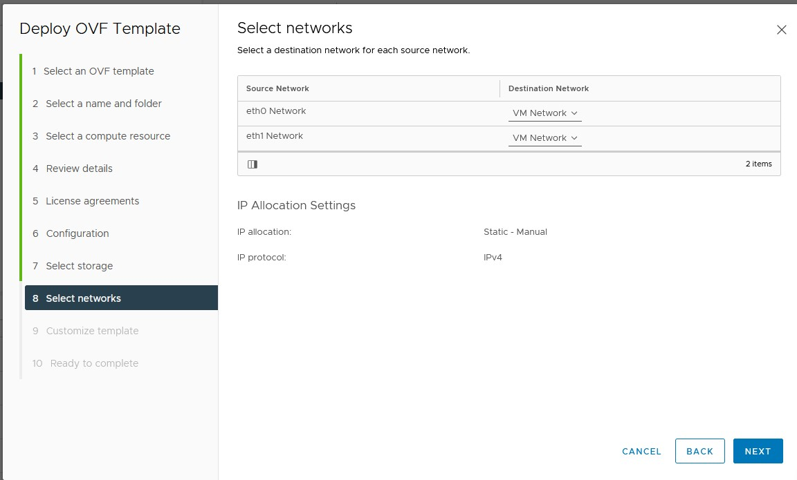Select the eth1 Network table row

coord(275,136)
